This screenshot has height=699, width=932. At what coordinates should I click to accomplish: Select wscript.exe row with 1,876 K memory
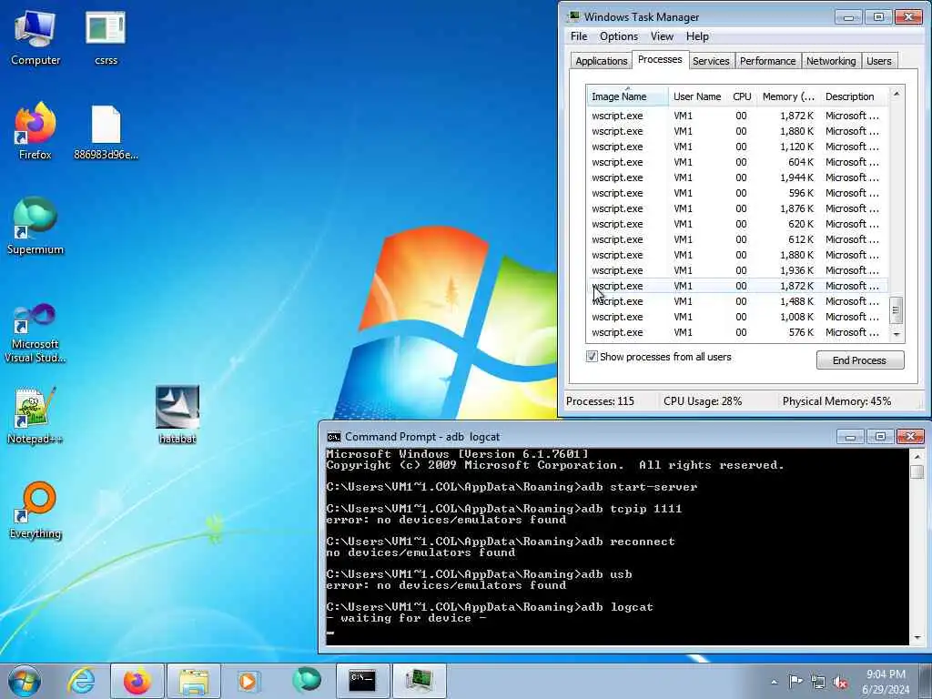pos(737,208)
